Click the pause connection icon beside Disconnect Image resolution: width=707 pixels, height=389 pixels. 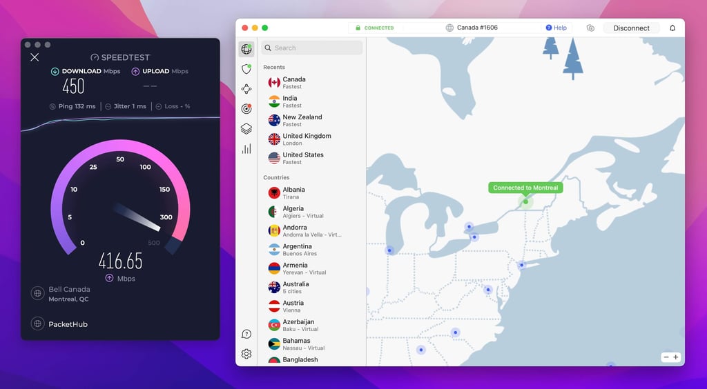click(x=590, y=28)
